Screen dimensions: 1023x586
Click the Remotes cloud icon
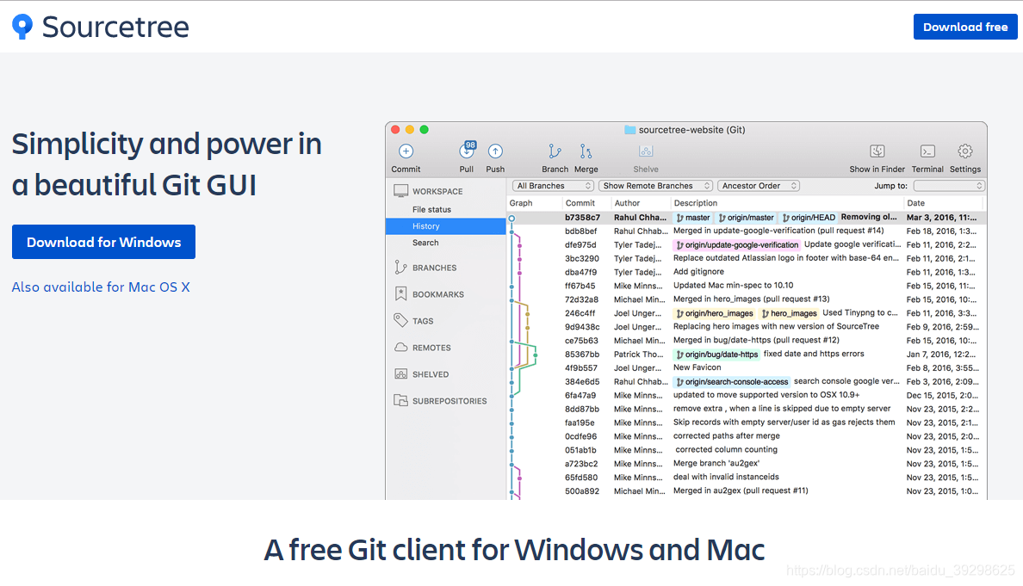pyautogui.click(x=400, y=348)
